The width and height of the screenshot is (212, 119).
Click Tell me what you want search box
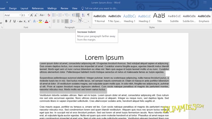click(x=101, y=8)
